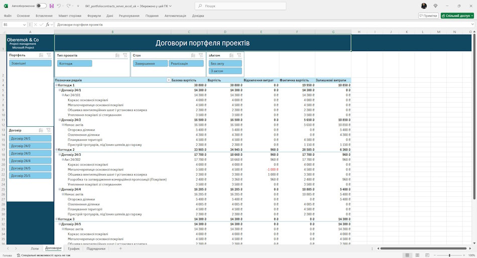Open Позначки рядків filter dropdown
The image size is (477, 258).
[x=169, y=80]
